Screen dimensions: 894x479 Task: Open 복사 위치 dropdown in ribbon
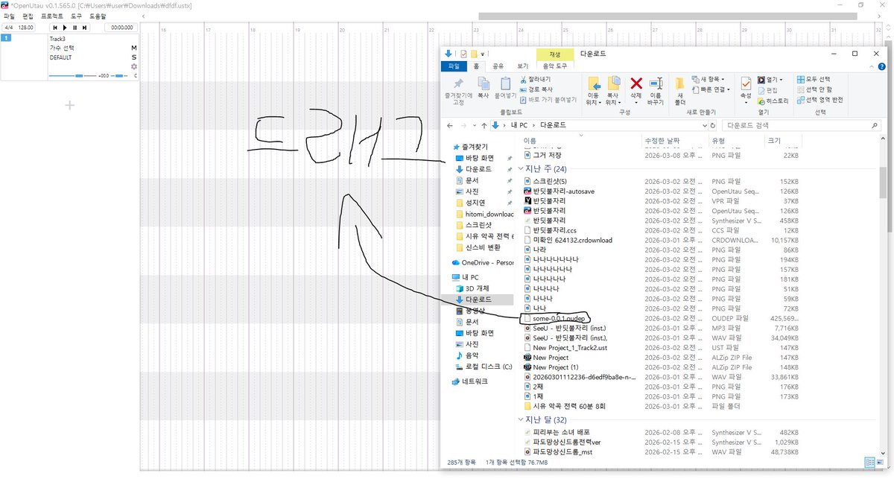(x=612, y=91)
